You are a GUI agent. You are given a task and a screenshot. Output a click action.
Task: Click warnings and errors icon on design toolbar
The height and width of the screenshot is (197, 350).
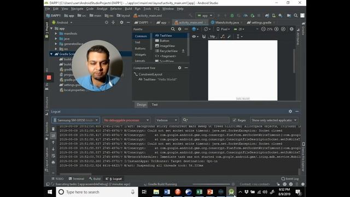291,29
